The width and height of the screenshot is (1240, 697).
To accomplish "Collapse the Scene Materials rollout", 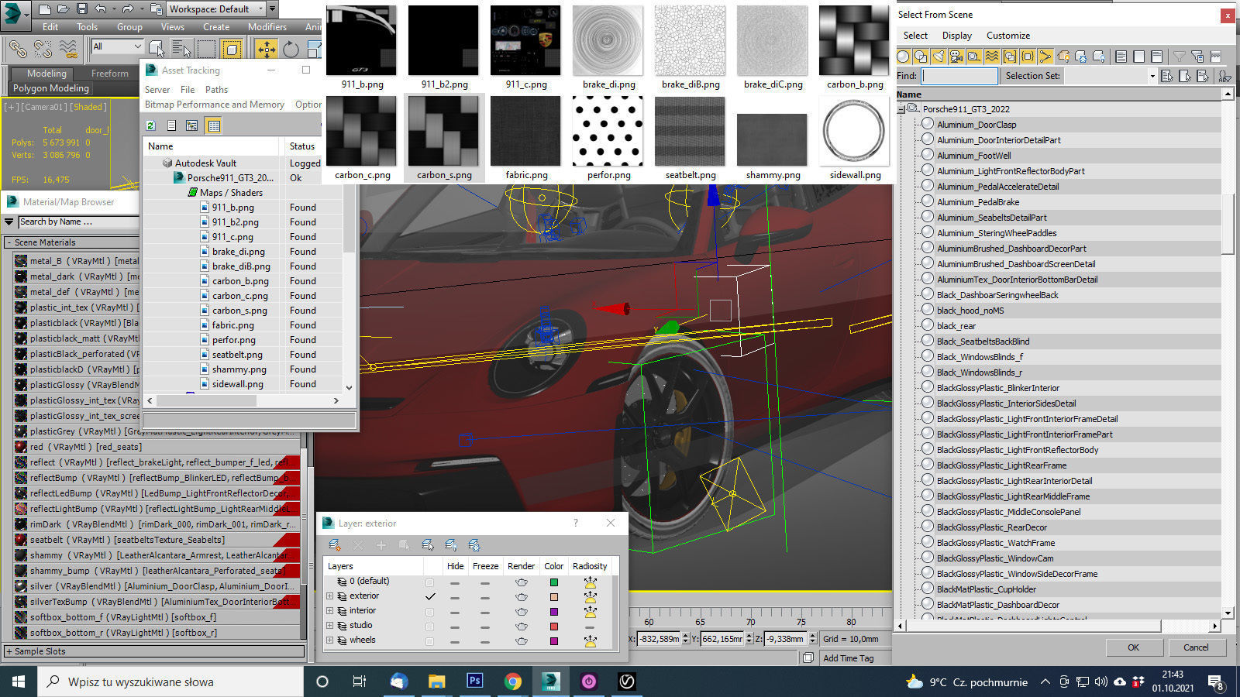I will (154, 242).
